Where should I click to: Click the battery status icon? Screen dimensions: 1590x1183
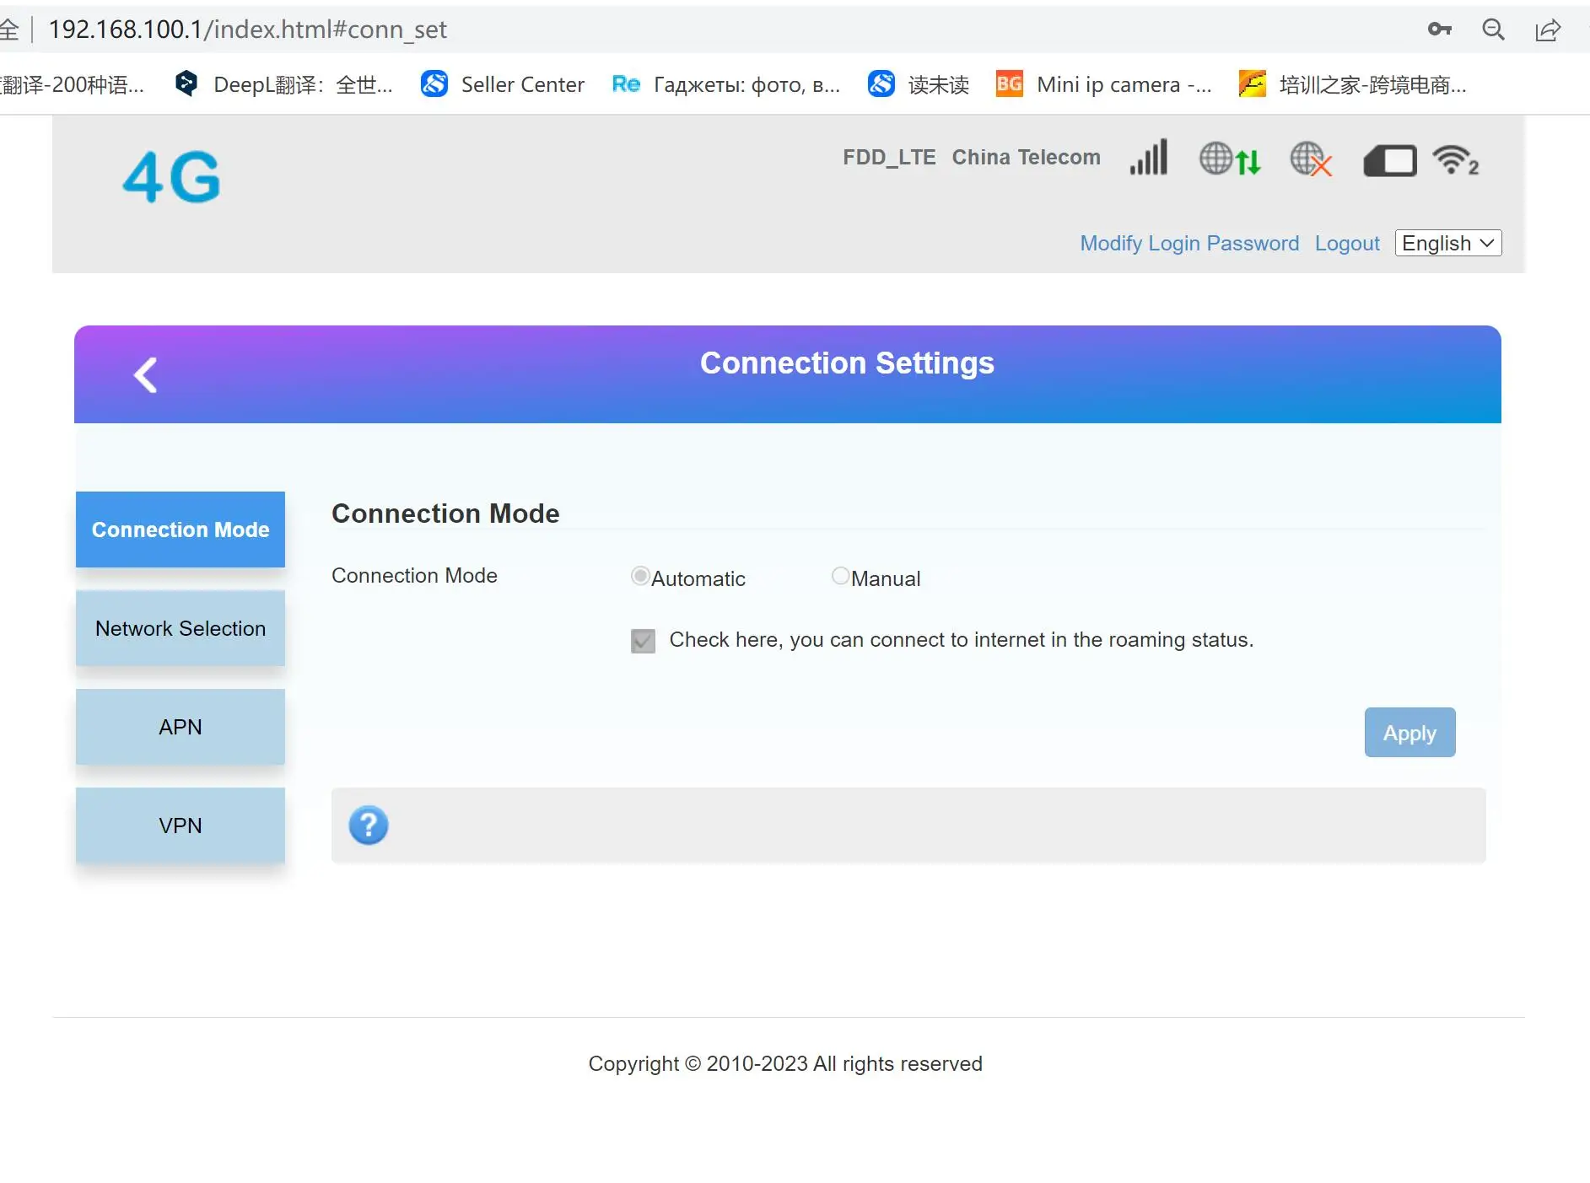pyautogui.click(x=1389, y=160)
